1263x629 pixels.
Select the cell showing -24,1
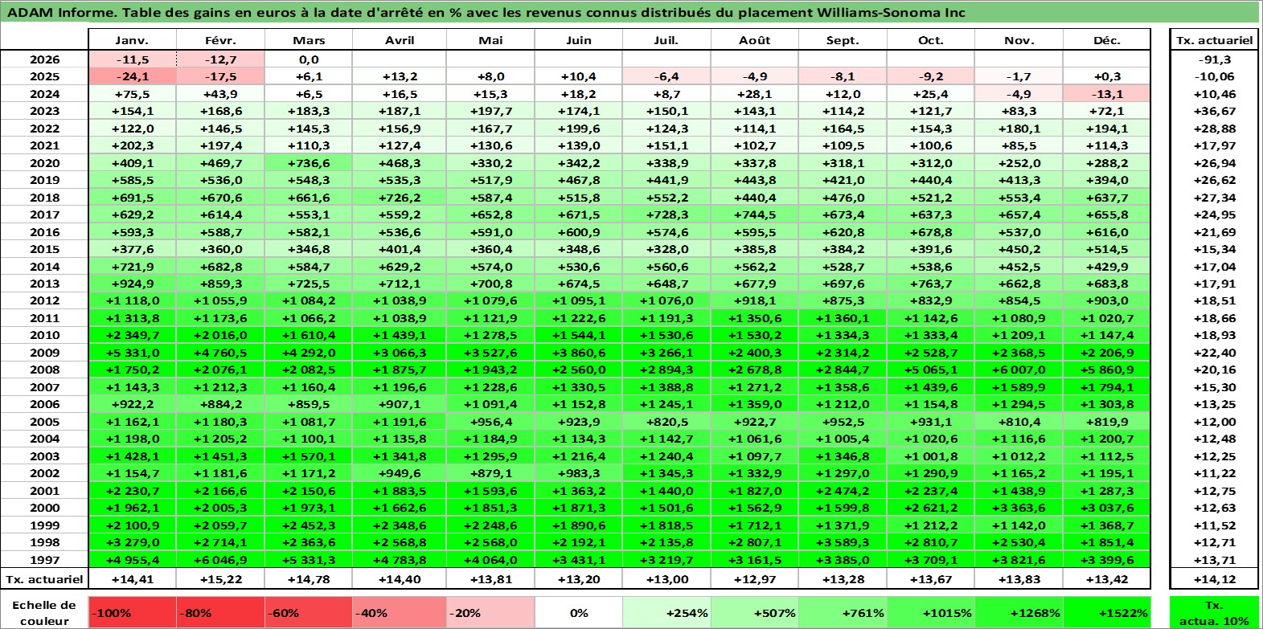133,76
